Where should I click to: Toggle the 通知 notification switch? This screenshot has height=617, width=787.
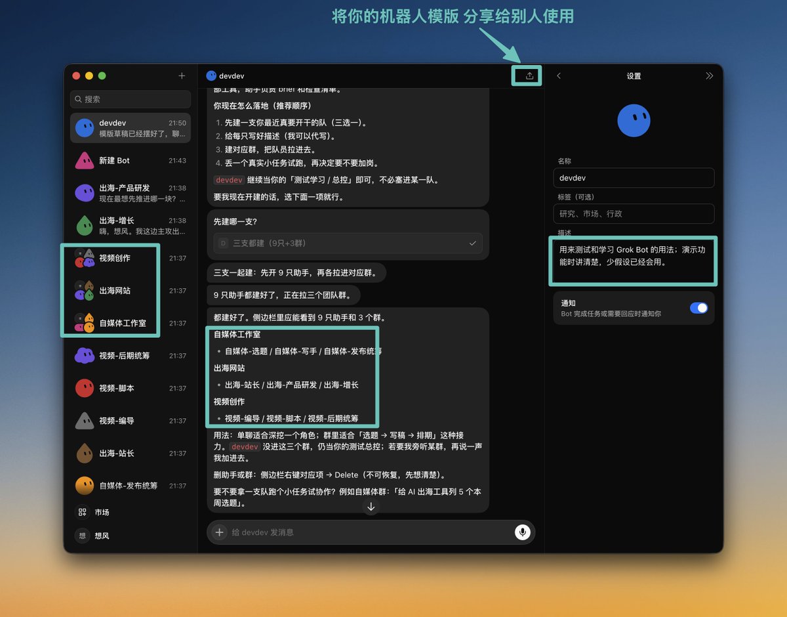coord(698,308)
